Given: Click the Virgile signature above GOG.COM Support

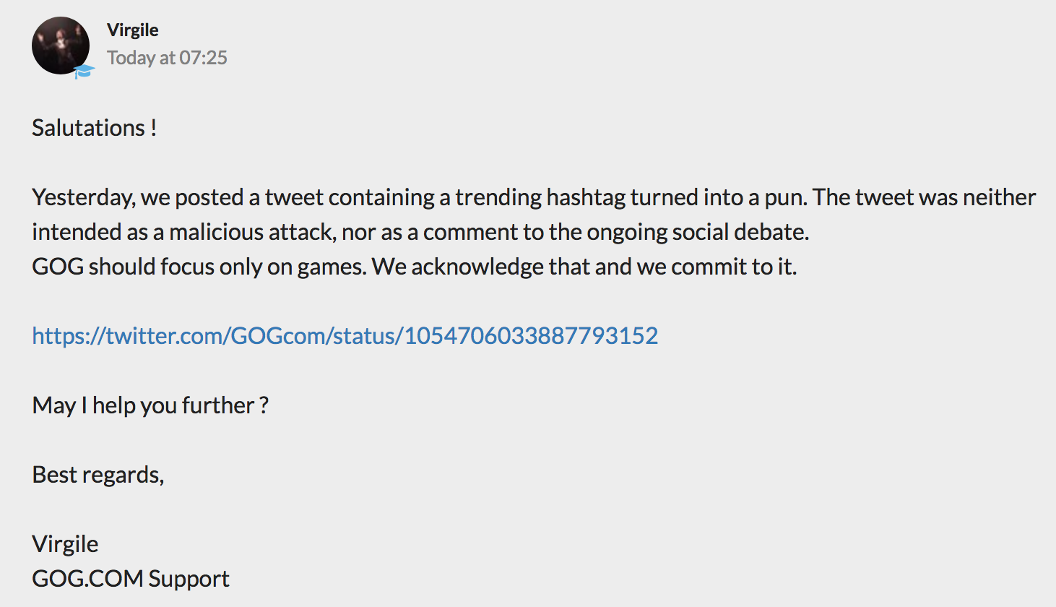Looking at the screenshot, I should click(x=65, y=544).
